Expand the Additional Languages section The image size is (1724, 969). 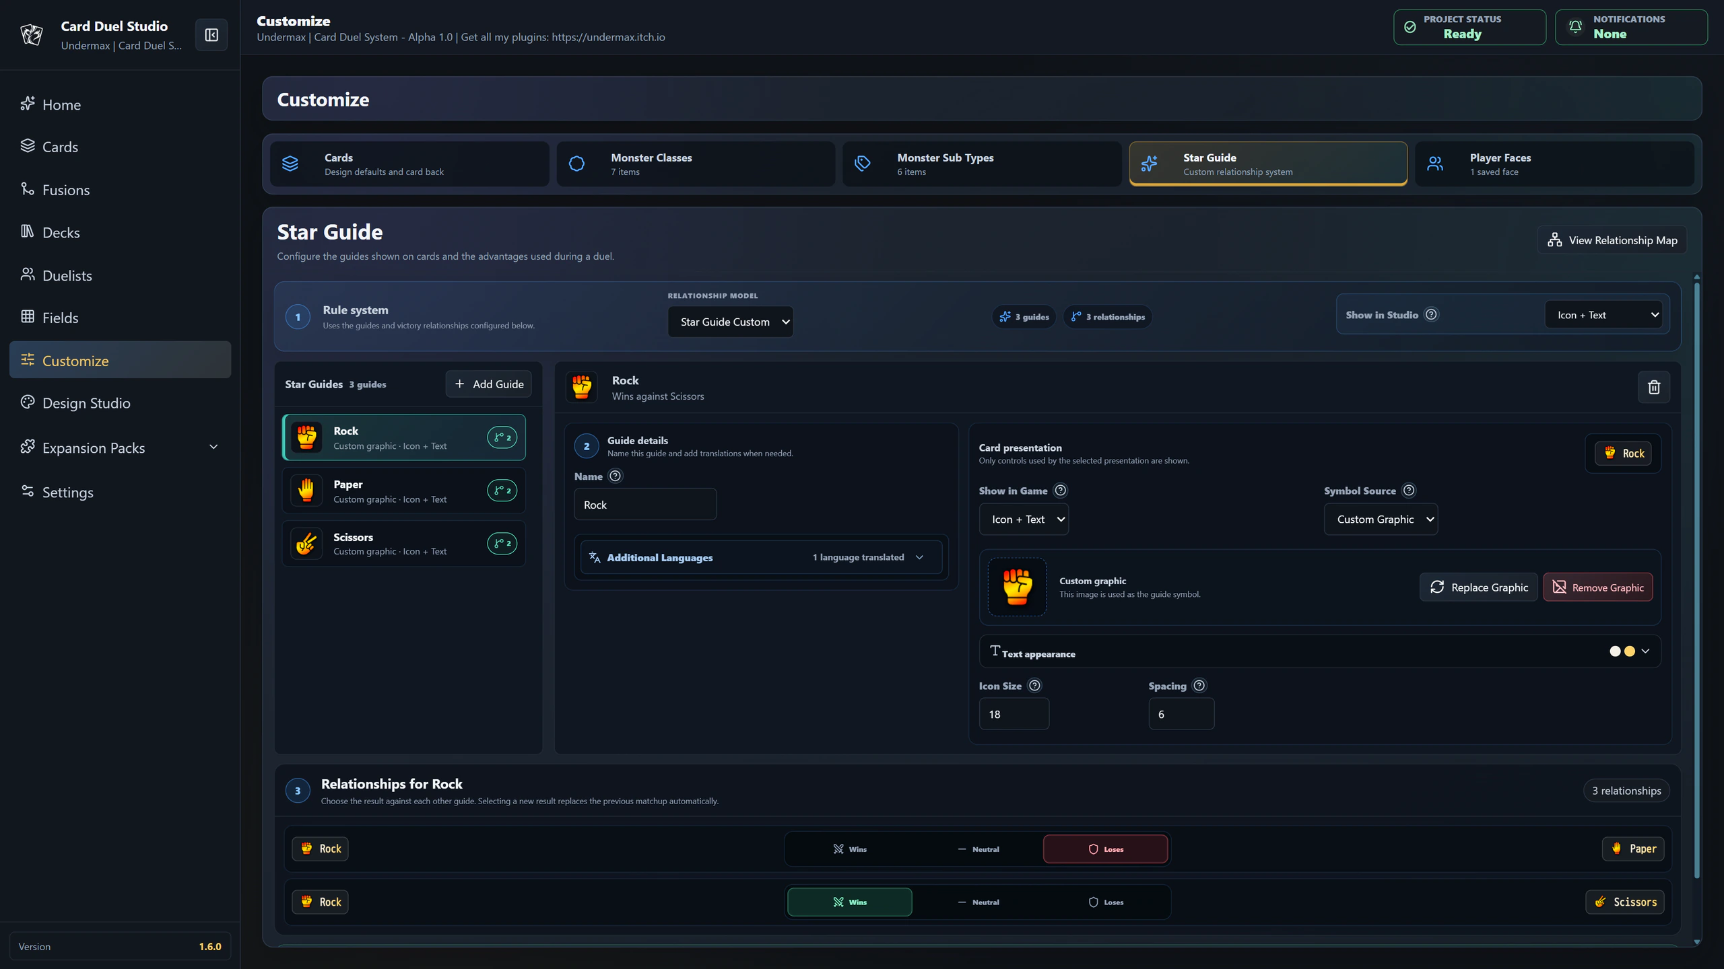coord(762,557)
